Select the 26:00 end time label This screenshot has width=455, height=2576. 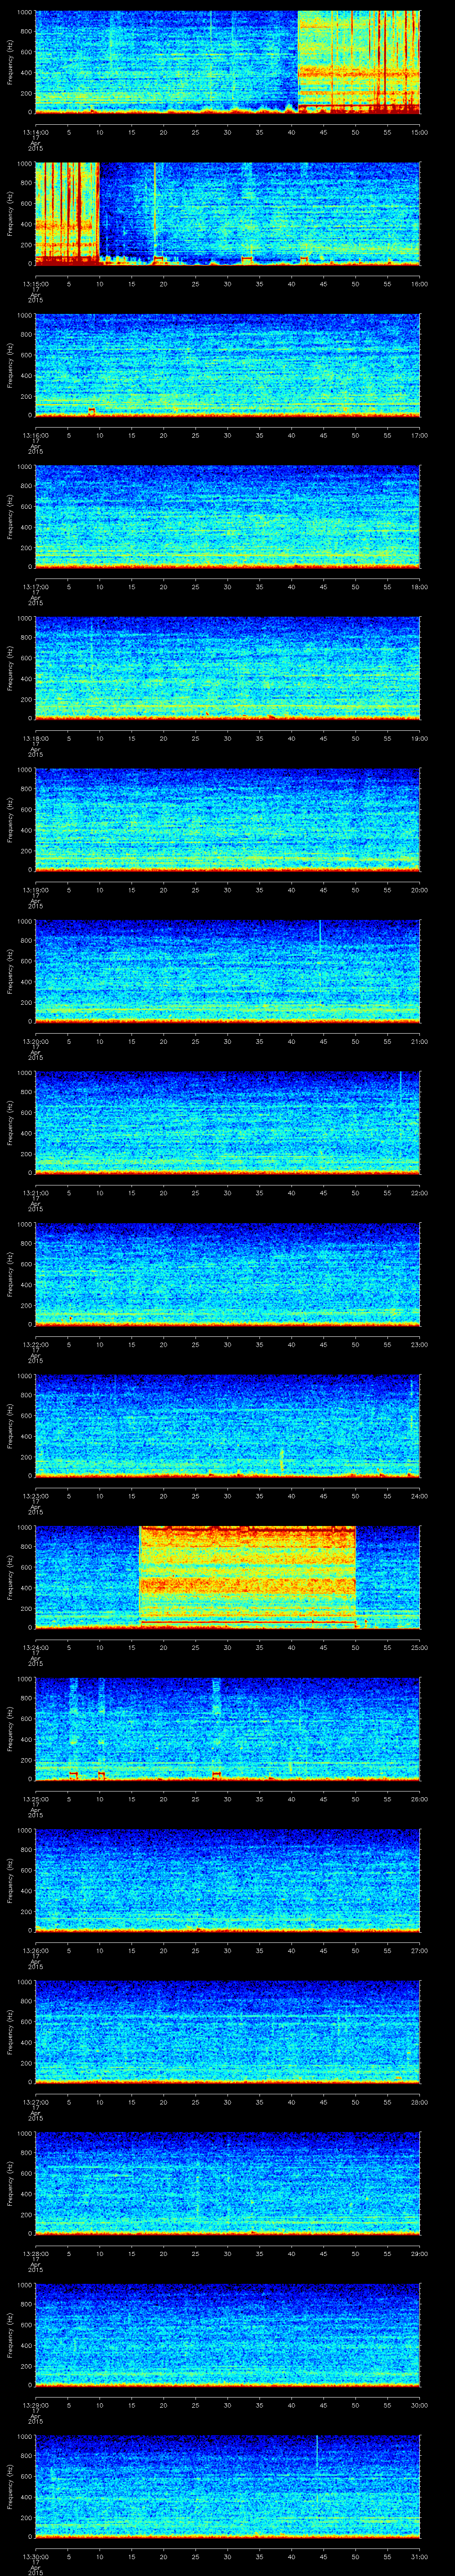(x=419, y=1799)
